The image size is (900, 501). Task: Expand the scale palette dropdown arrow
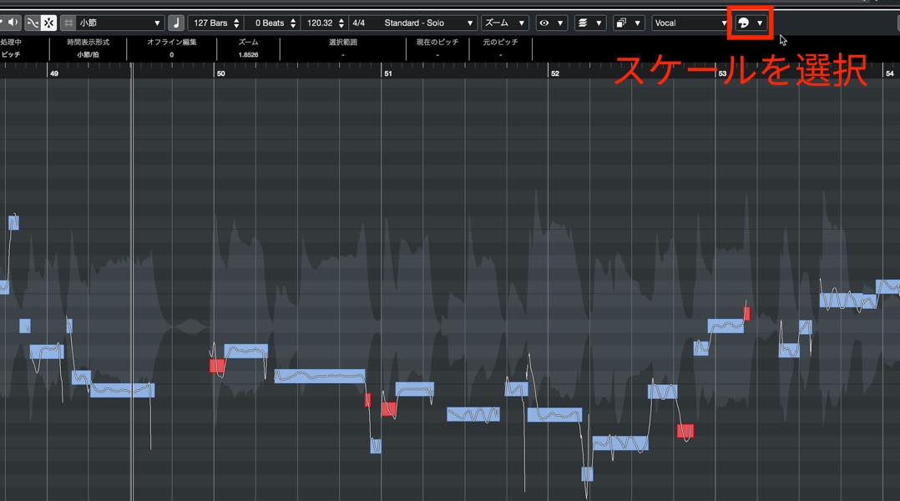[760, 23]
